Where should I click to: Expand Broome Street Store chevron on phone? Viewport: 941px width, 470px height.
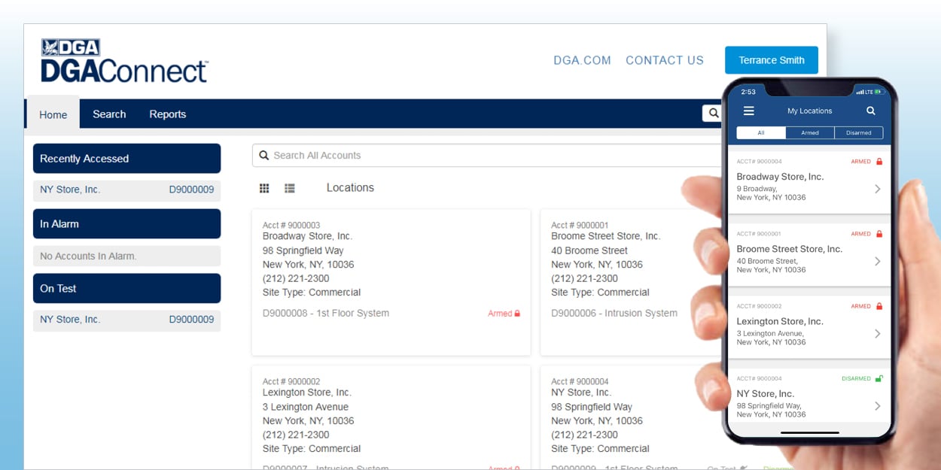pos(877,262)
